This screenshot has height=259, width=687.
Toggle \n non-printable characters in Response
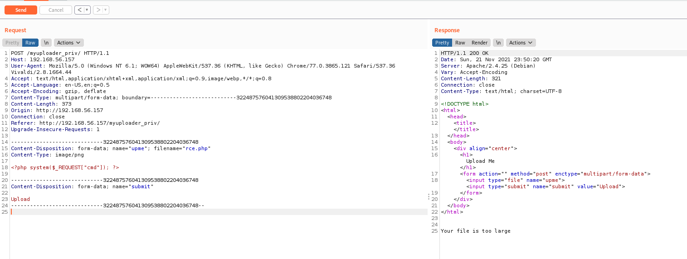(498, 43)
